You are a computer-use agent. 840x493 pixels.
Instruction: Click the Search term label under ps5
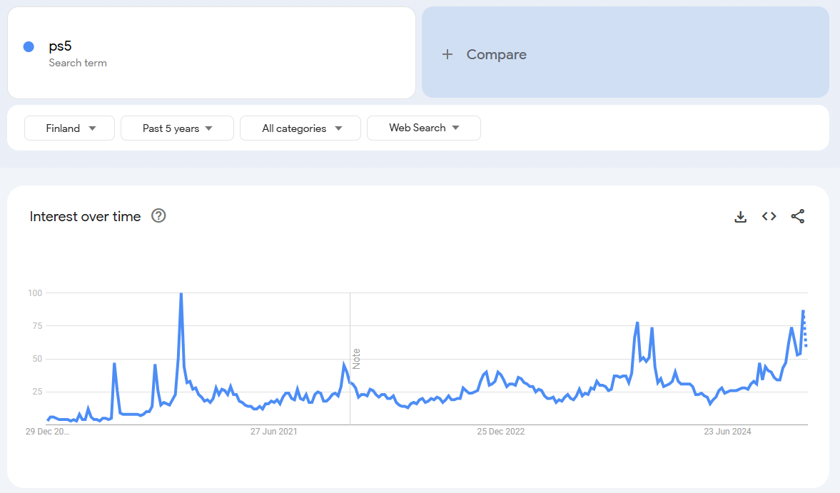tap(78, 63)
